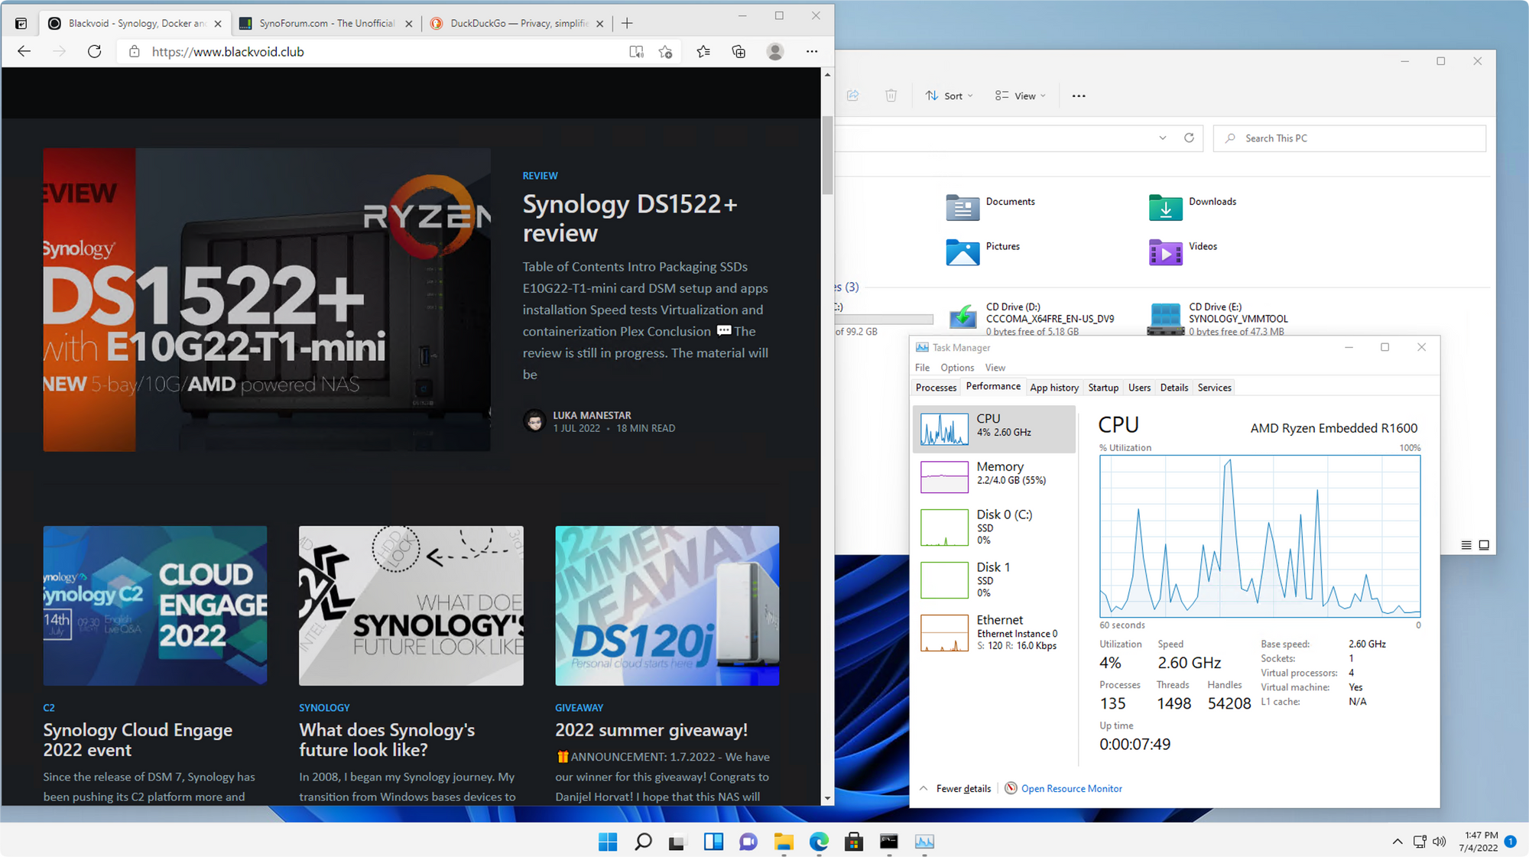This screenshot has width=1529, height=857.
Task: Open Task Manager File menu
Action: click(923, 368)
